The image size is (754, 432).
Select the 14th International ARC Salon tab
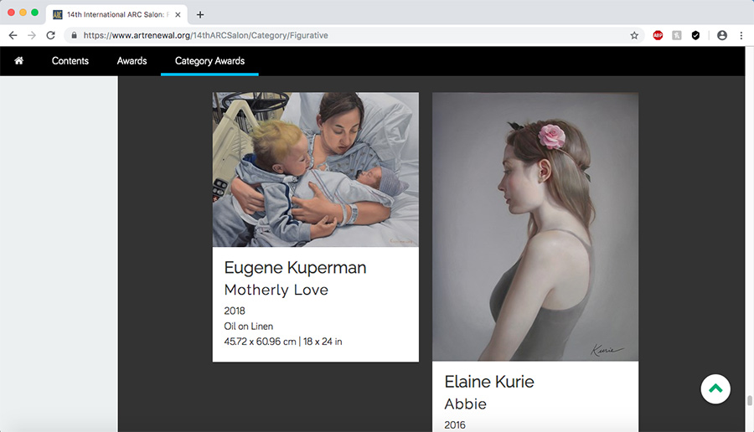[116, 14]
